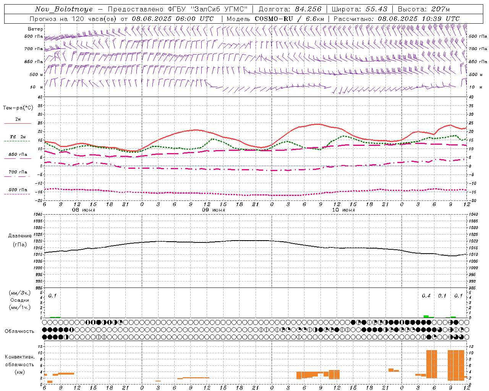Click the Ветер wind panel label

tap(36, 29)
